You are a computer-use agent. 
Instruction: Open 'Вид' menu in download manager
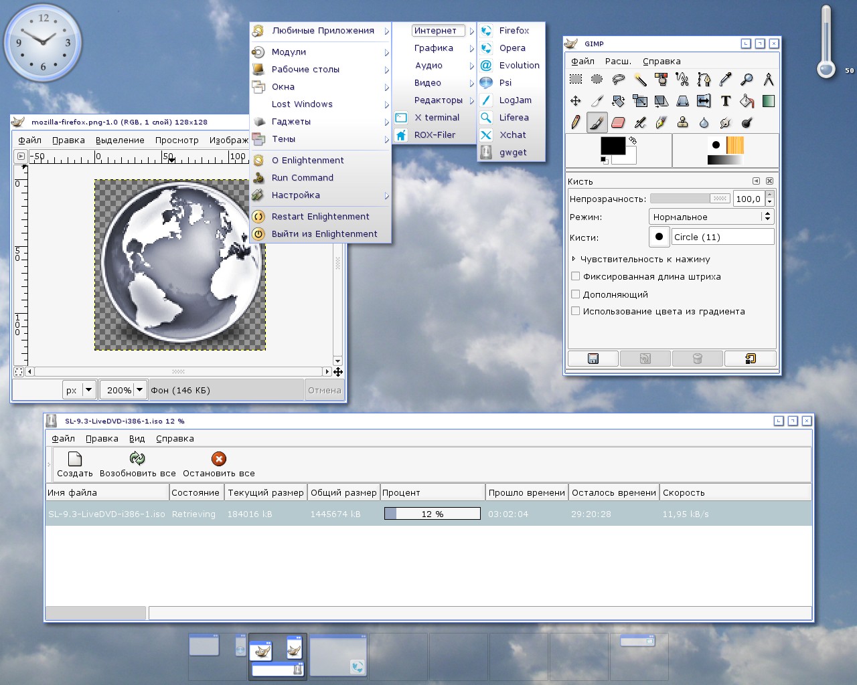click(137, 438)
